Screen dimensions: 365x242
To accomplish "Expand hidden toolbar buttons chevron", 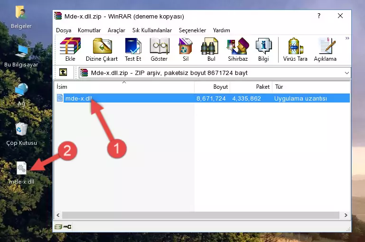I will (347, 38).
